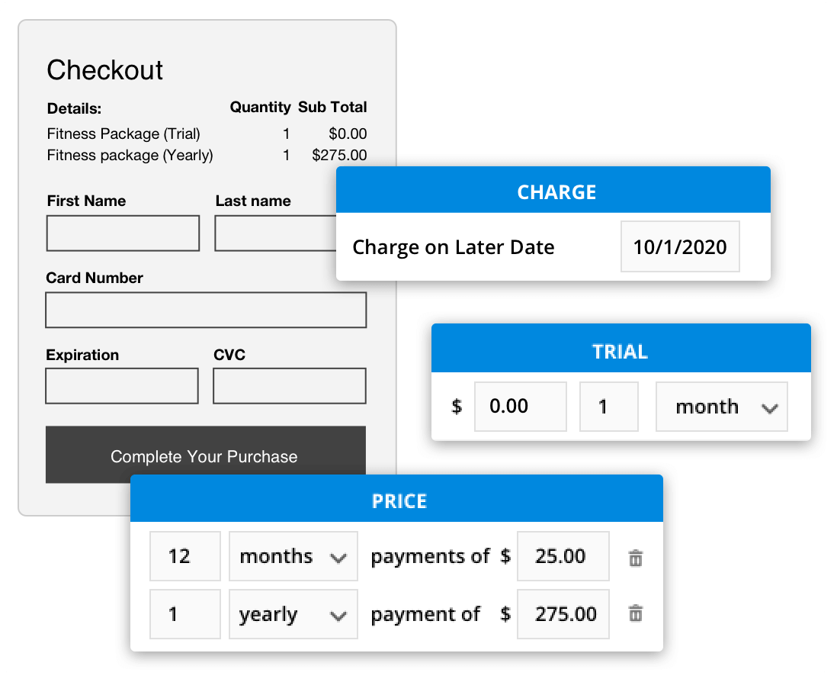Click the 0.00 trial price field
Viewport: 837px width, 679px height.
pyautogui.click(x=520, y=407)
